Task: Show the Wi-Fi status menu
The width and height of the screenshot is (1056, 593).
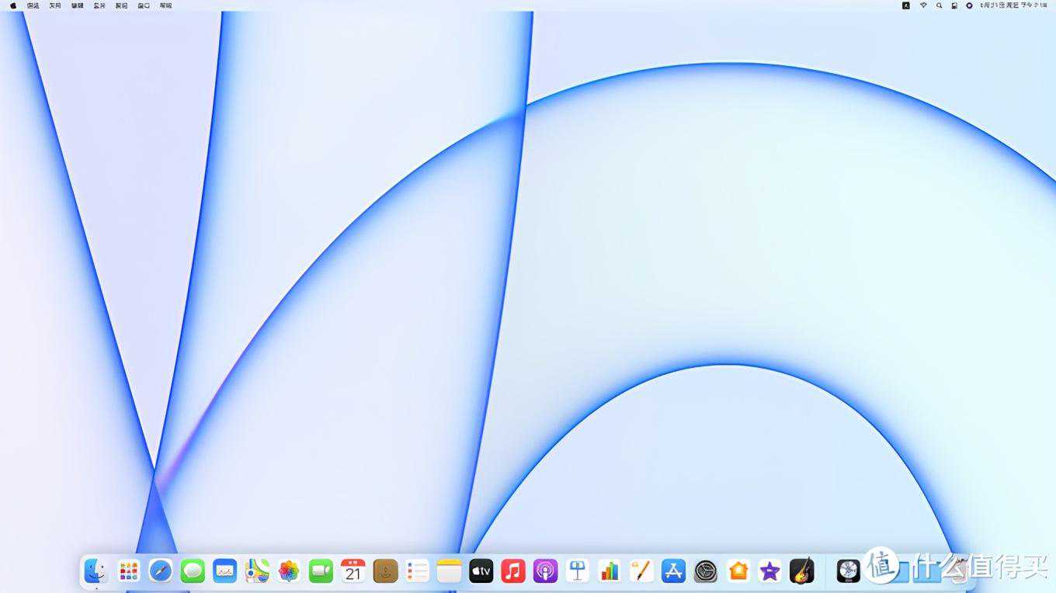Action: pyautogui.click(x=923, y=5)
